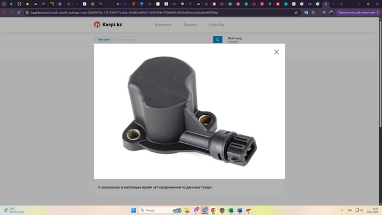
Task: Open Telegram from the taskbar
Action: 205,210
